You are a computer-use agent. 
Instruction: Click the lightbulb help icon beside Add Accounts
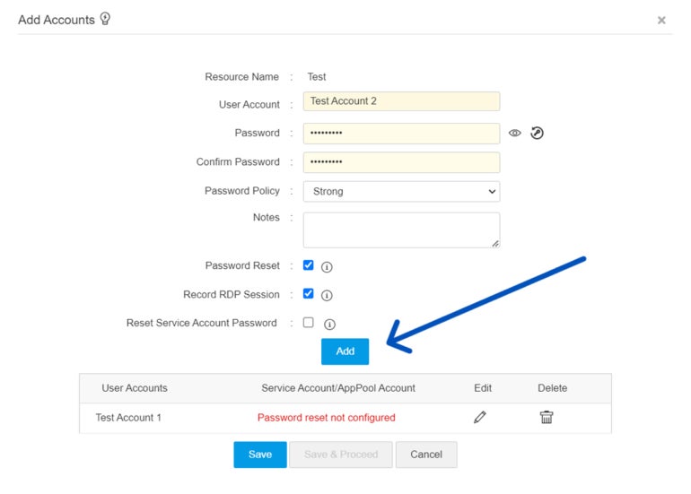105,19
